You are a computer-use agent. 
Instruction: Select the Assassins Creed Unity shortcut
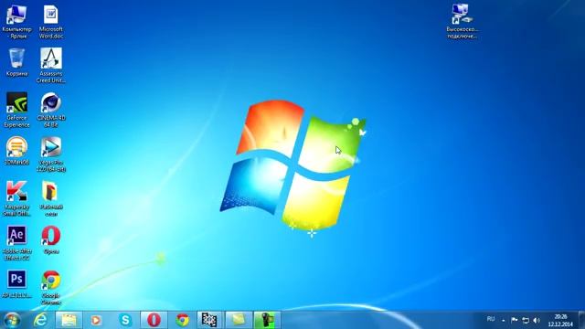point(51,66)
